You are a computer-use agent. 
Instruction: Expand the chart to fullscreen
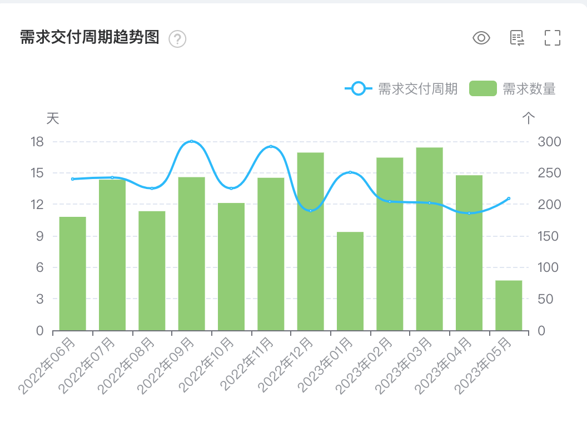552,38
